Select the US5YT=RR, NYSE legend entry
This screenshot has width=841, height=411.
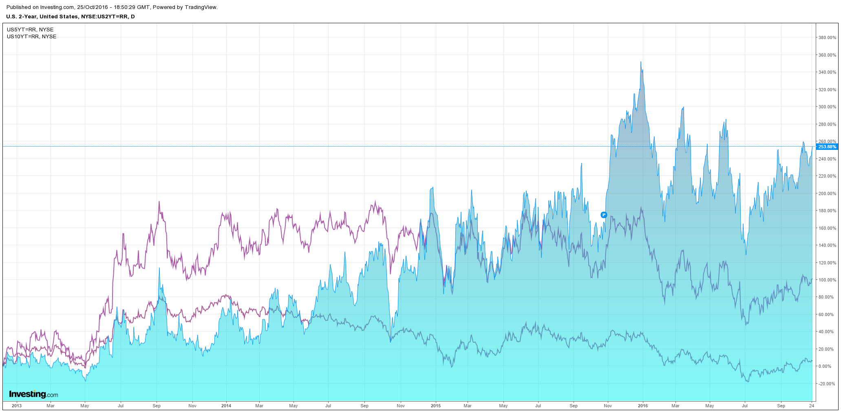pyautogui.click(x=30, y=30)
